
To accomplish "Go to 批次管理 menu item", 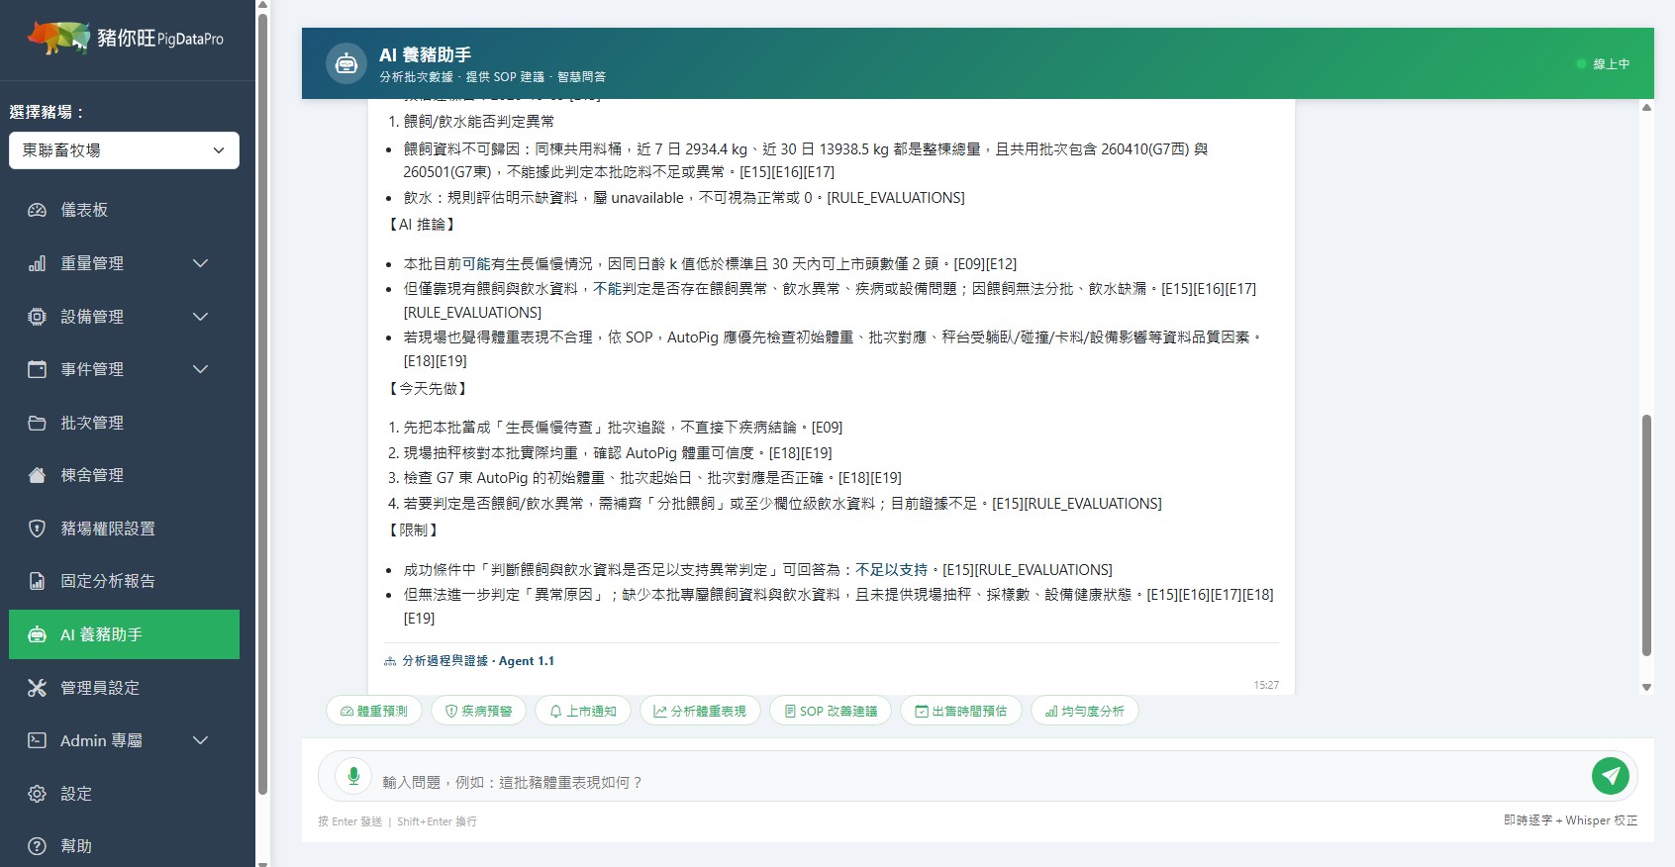I will pyautogui.click(x=124, y=423).
